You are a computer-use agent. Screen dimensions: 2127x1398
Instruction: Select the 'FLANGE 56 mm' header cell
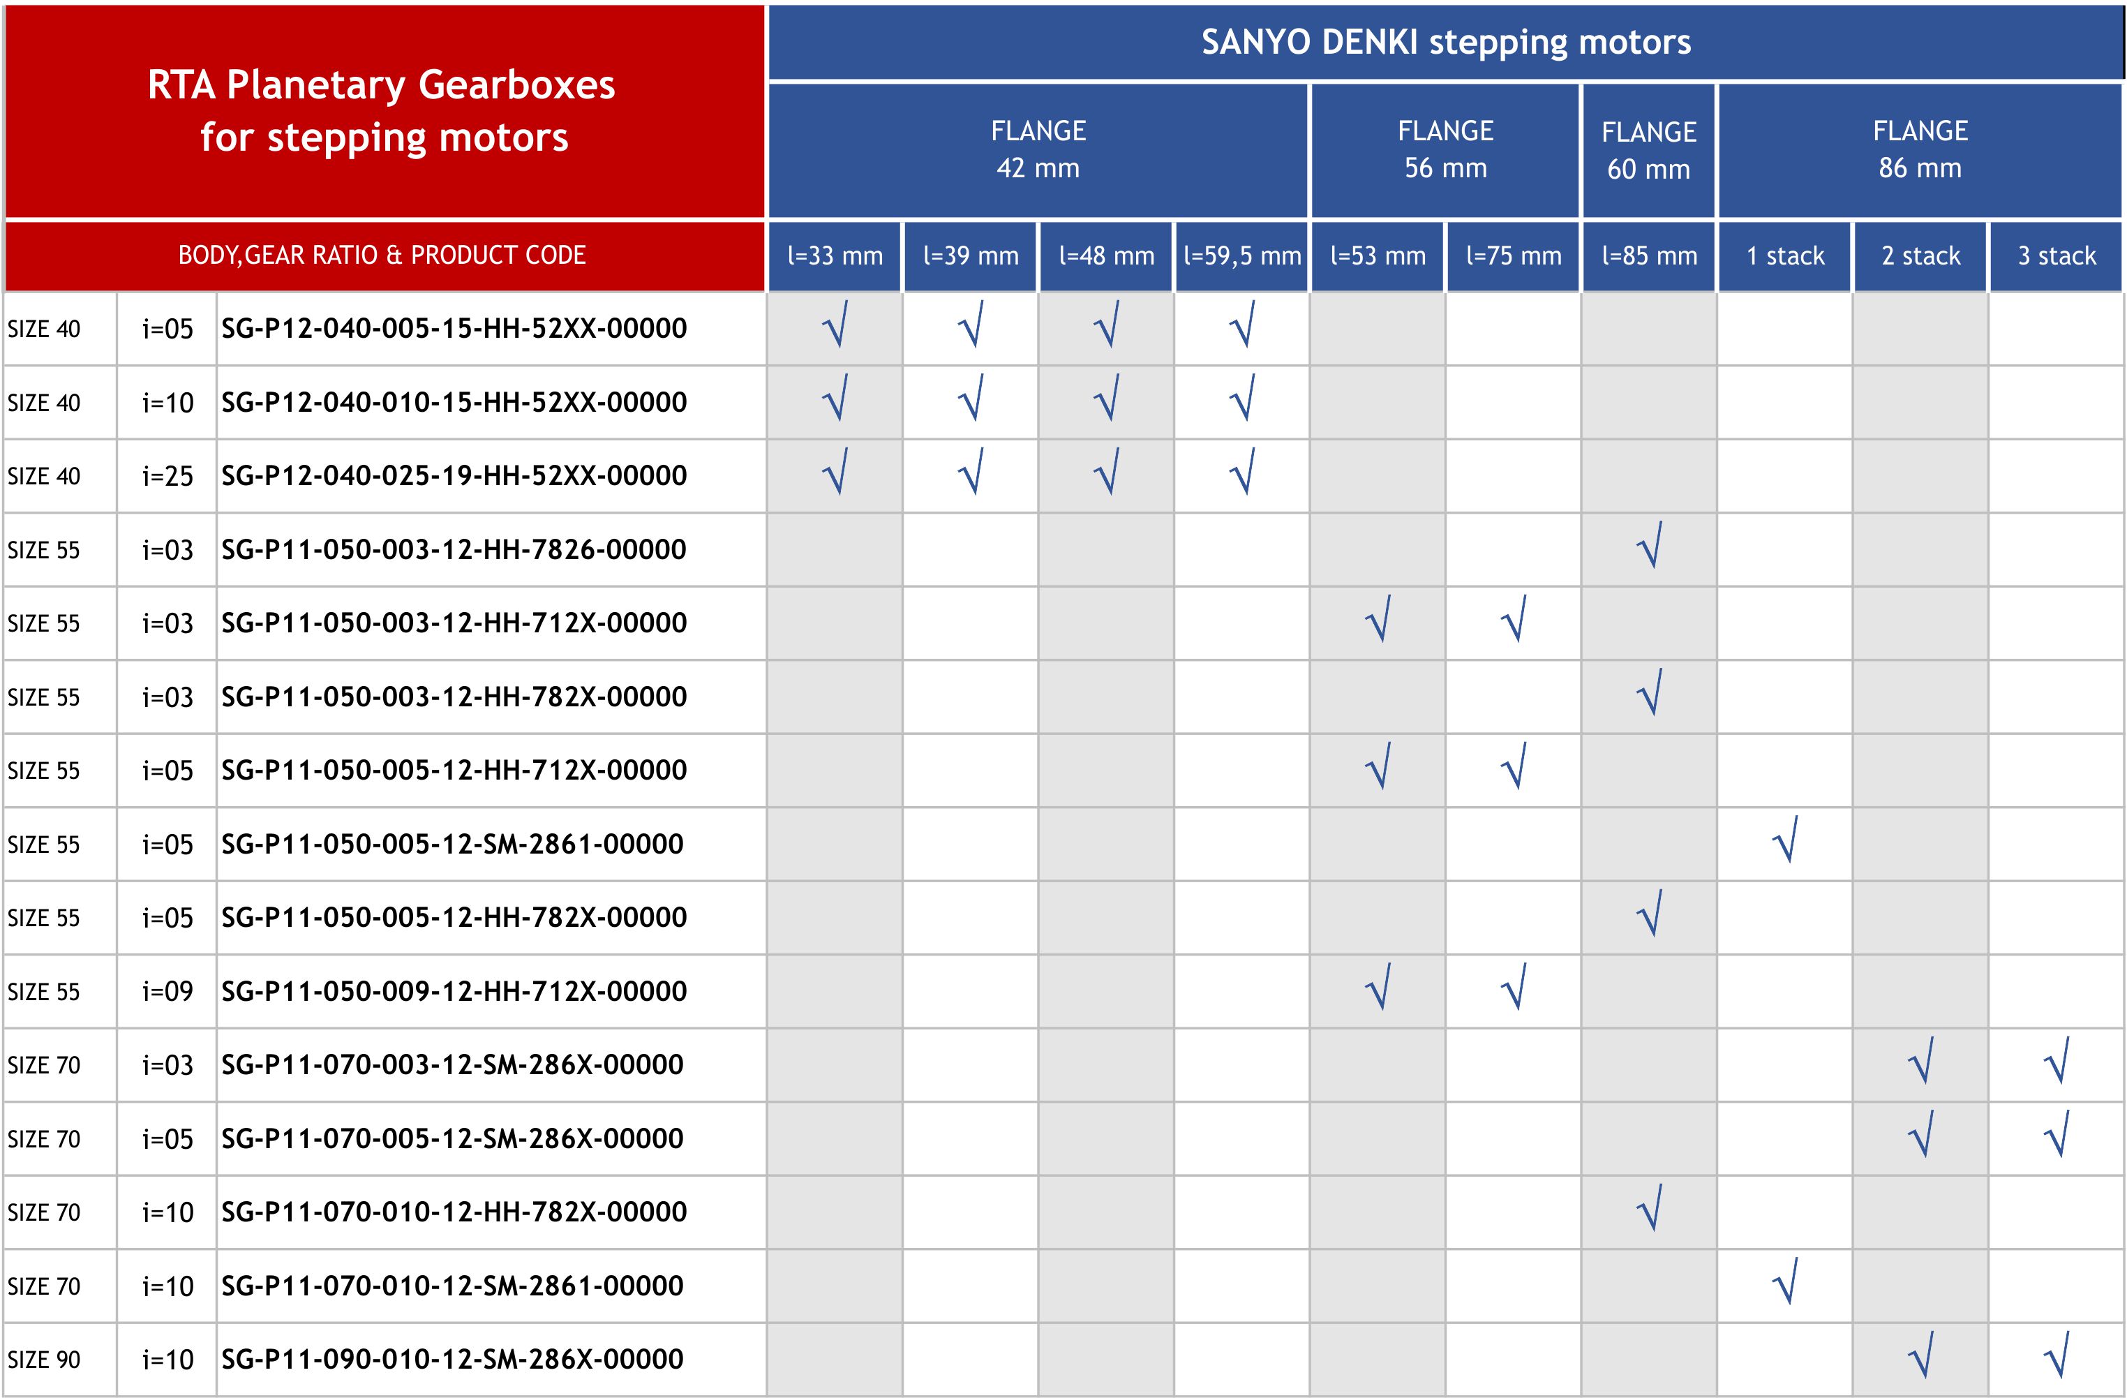(x=1445, y=150)
